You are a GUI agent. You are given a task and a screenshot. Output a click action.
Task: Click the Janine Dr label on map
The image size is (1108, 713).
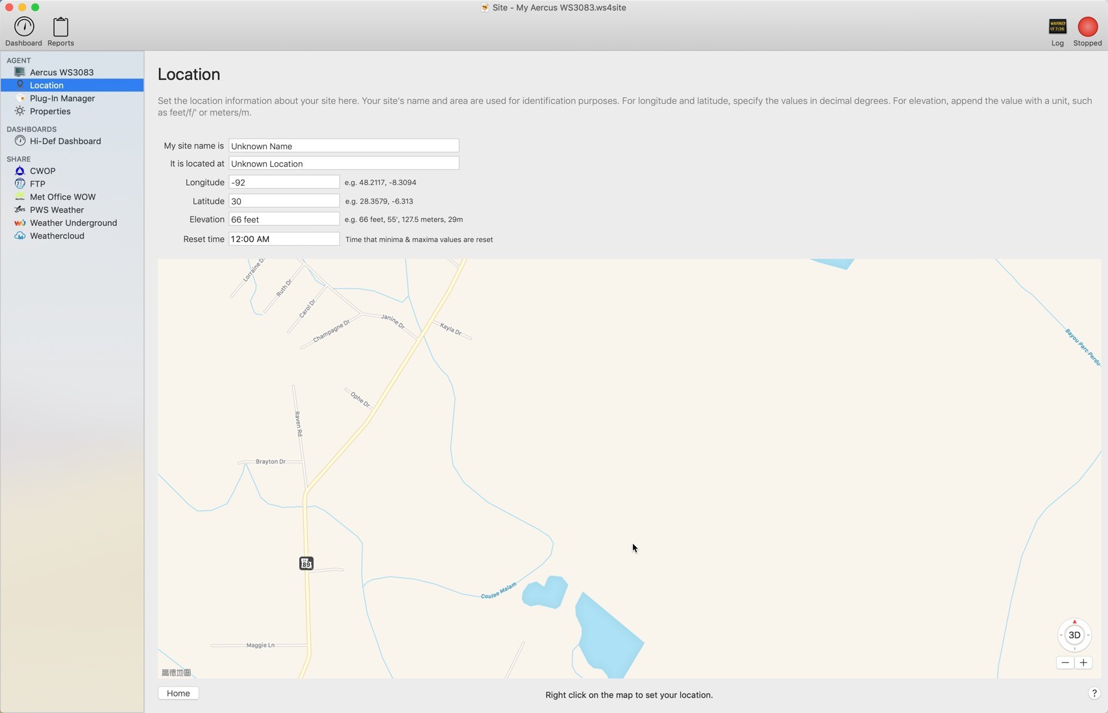click(x=393, y=320)
